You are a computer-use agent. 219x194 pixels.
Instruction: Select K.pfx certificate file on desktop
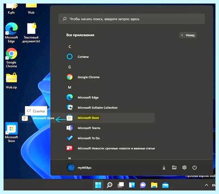pyautogui.click(x=11, y=9)
